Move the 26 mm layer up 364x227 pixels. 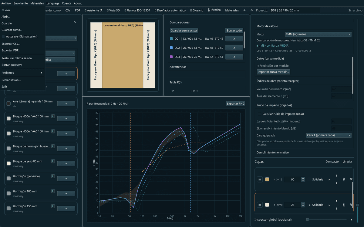point(336,201)
